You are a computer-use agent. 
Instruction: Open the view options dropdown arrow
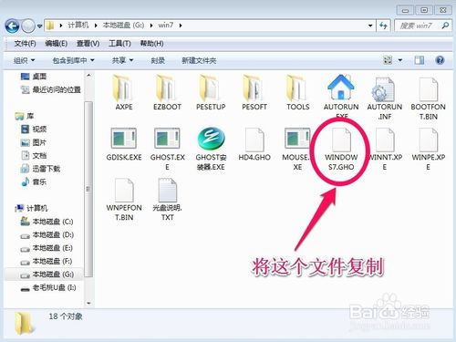400,60
